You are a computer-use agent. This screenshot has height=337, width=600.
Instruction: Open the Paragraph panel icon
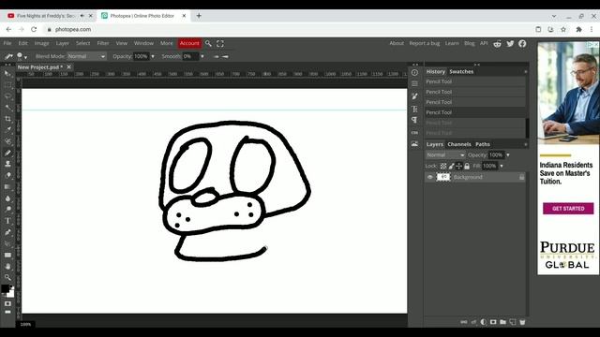click(414, 120)
